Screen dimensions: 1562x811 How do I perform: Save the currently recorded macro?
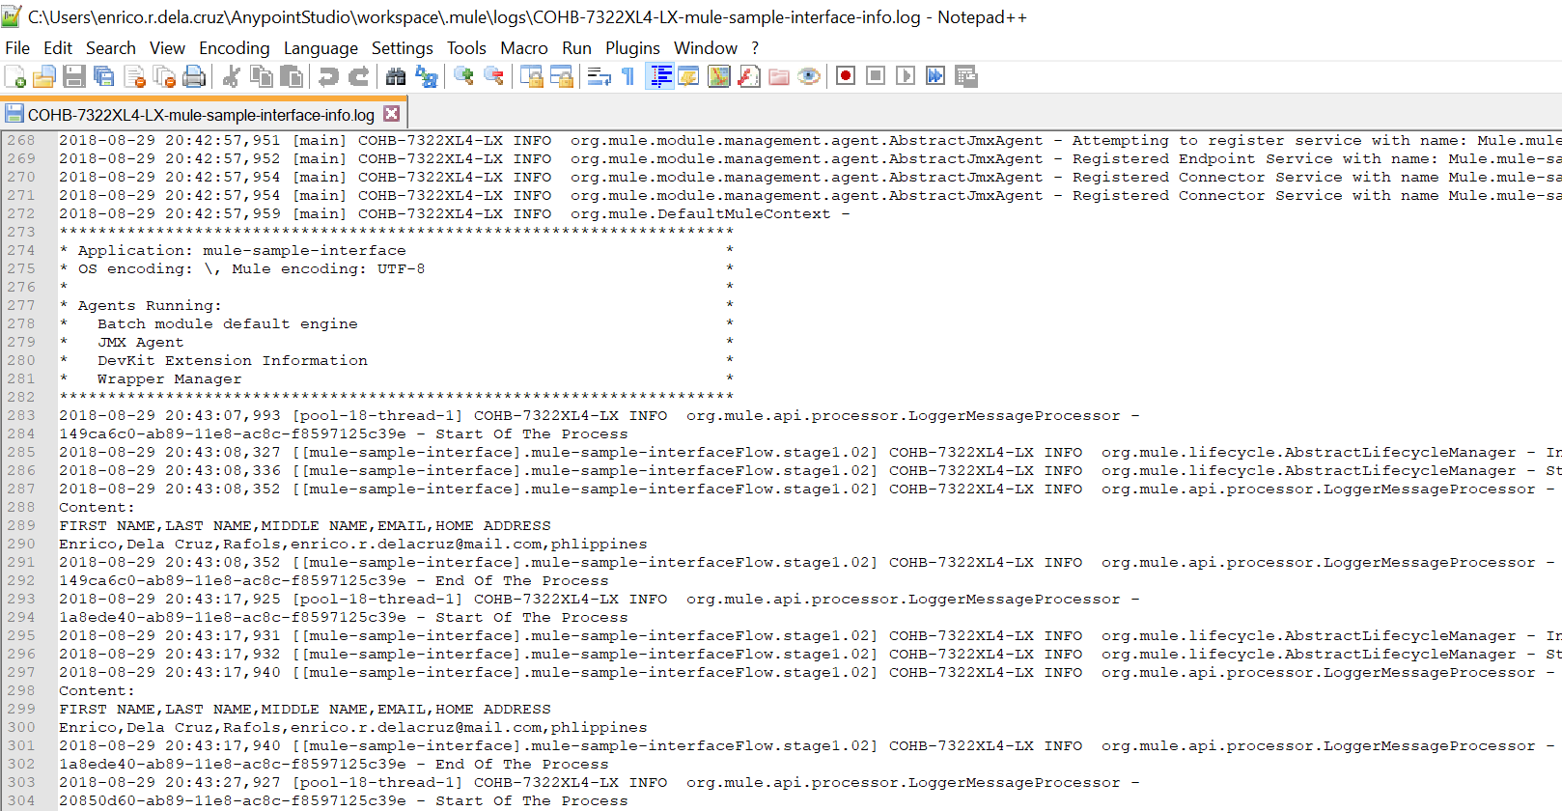[x=965, y=76]
